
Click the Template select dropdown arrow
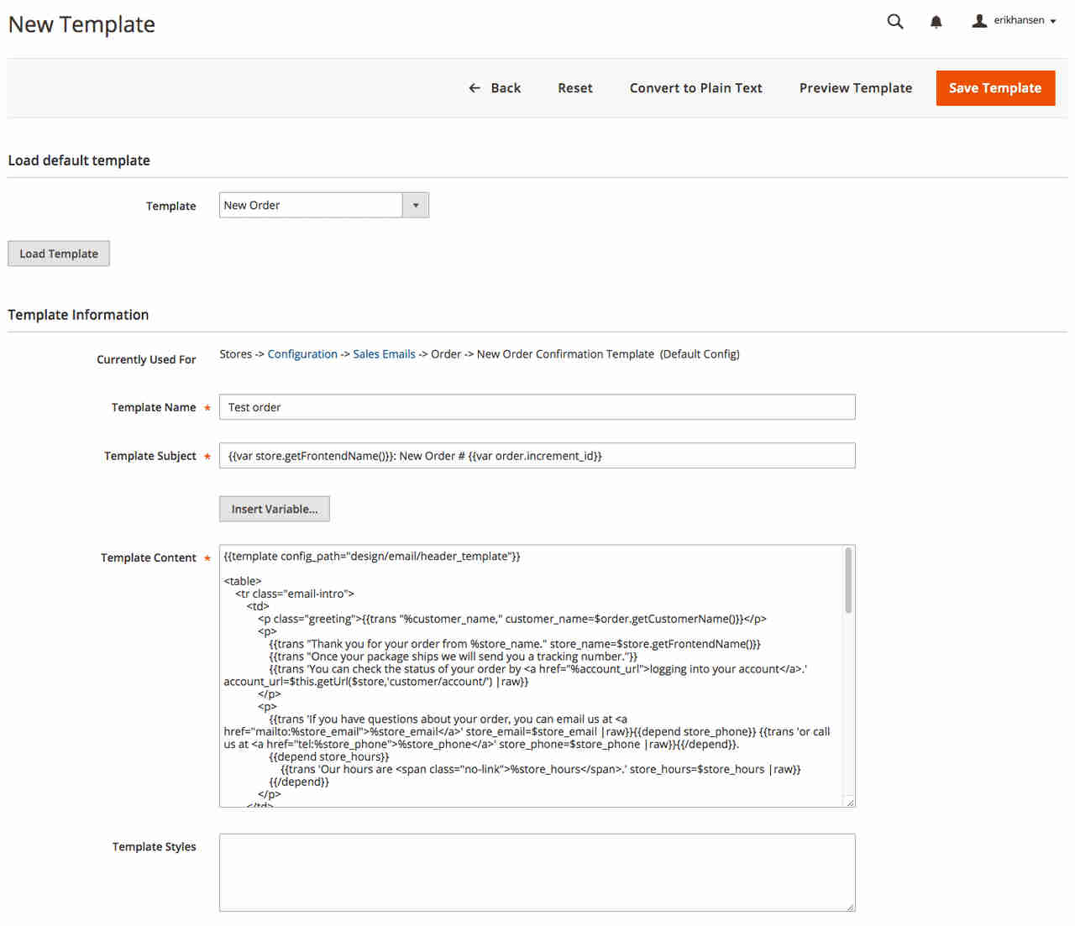click(416, 205)
